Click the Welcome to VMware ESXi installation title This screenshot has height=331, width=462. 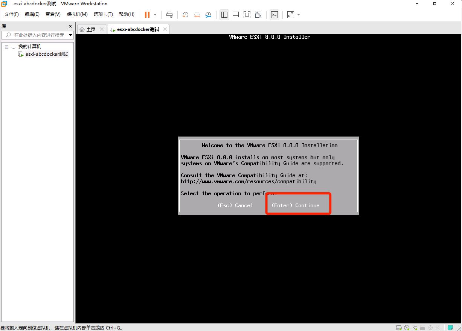pos(270,145)
